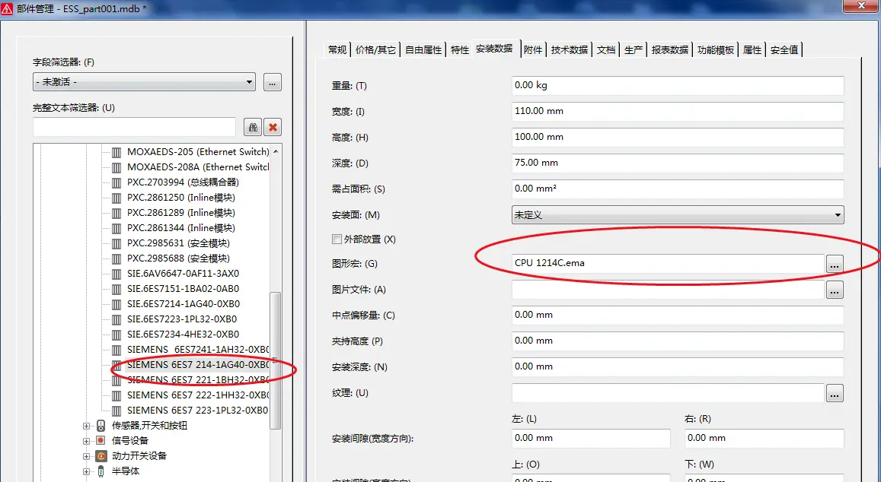Image resolution: width=881 pixels, height=482 pixels.
Task: Expand the 信号设备 tree node
Action: (x=87, y=441)
